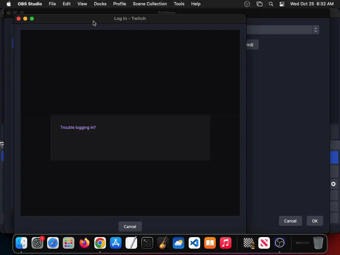
Task: Open Control Center in menu bar
Action: 282,4
